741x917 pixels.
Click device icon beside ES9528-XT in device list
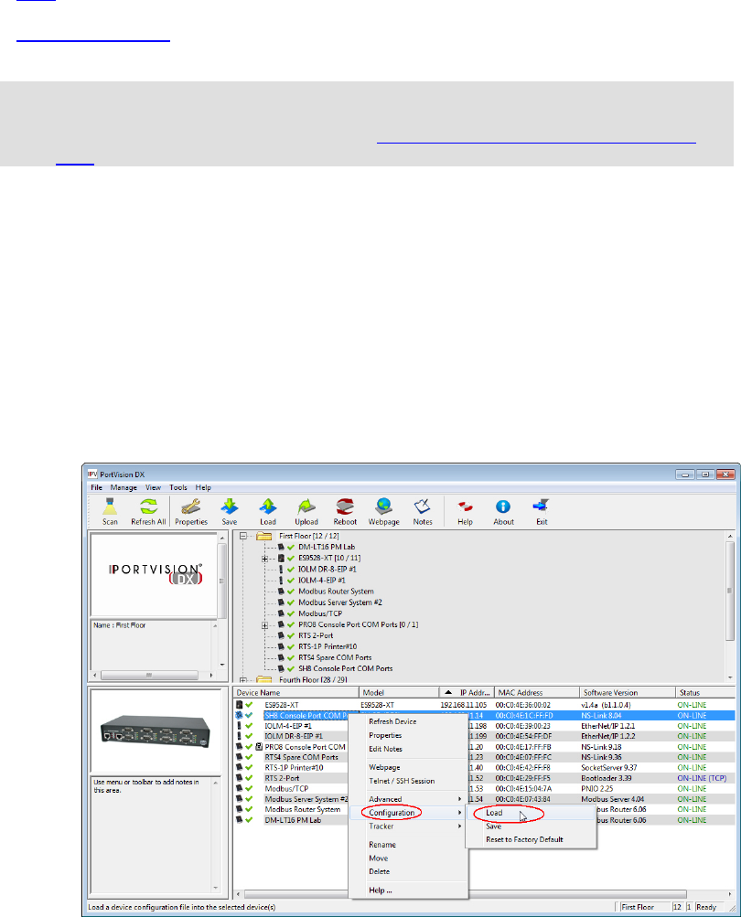[x=240, y=705]
